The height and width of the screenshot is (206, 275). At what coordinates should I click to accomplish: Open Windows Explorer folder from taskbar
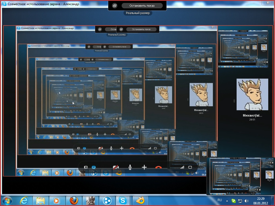[41, 200]
